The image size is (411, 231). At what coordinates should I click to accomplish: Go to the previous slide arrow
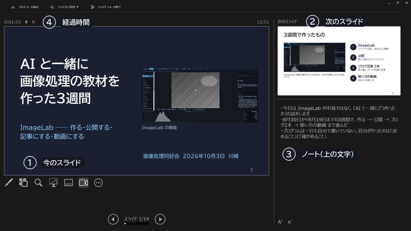click(113, 219)
